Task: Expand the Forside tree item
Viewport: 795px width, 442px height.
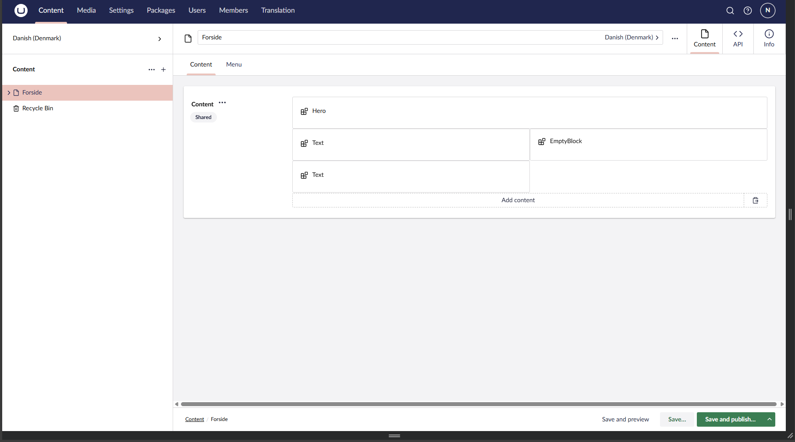Action: coord(9,93)
